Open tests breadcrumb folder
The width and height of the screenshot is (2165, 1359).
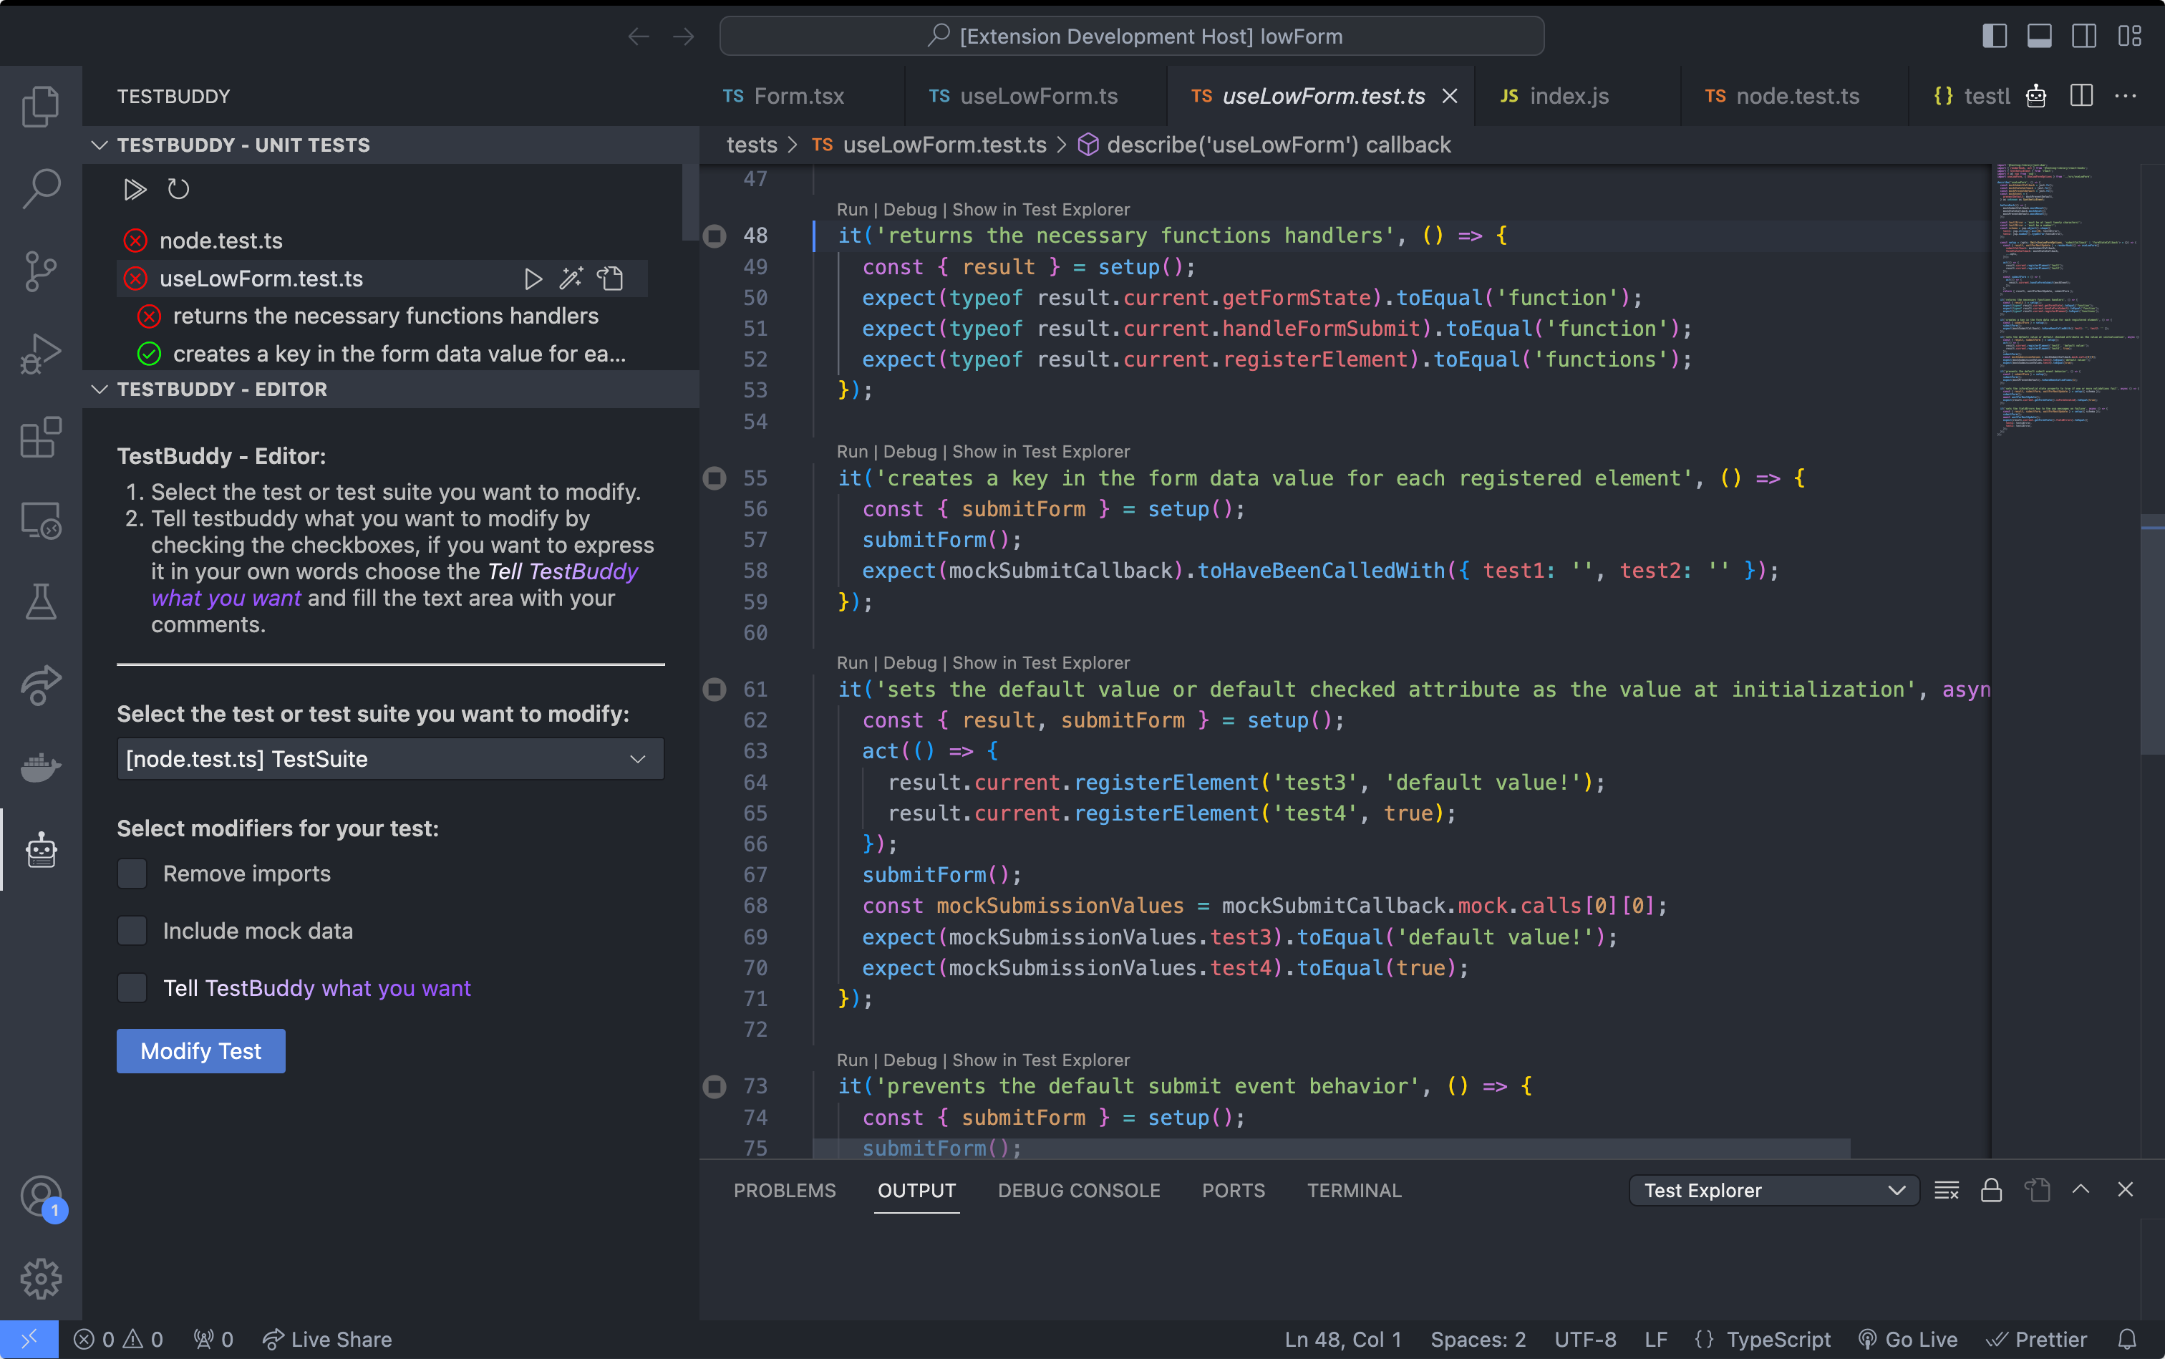[x=751, y=145]
